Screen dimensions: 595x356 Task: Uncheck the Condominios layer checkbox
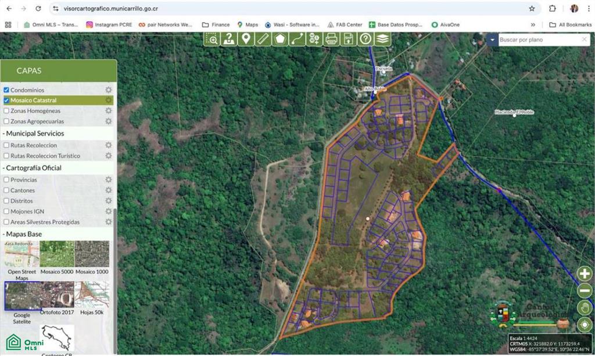click(6, 90)
